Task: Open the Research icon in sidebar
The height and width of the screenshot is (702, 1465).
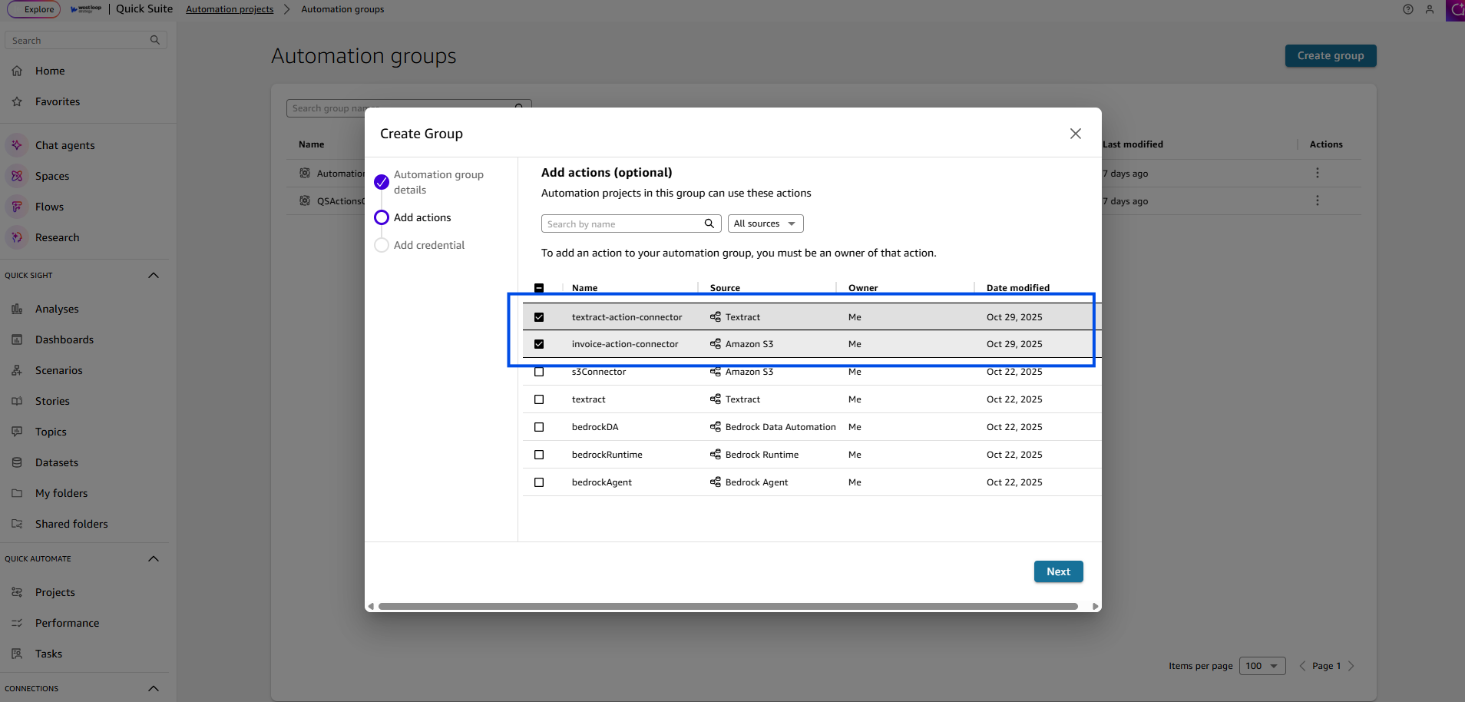Action: click(x=17, y=237)
